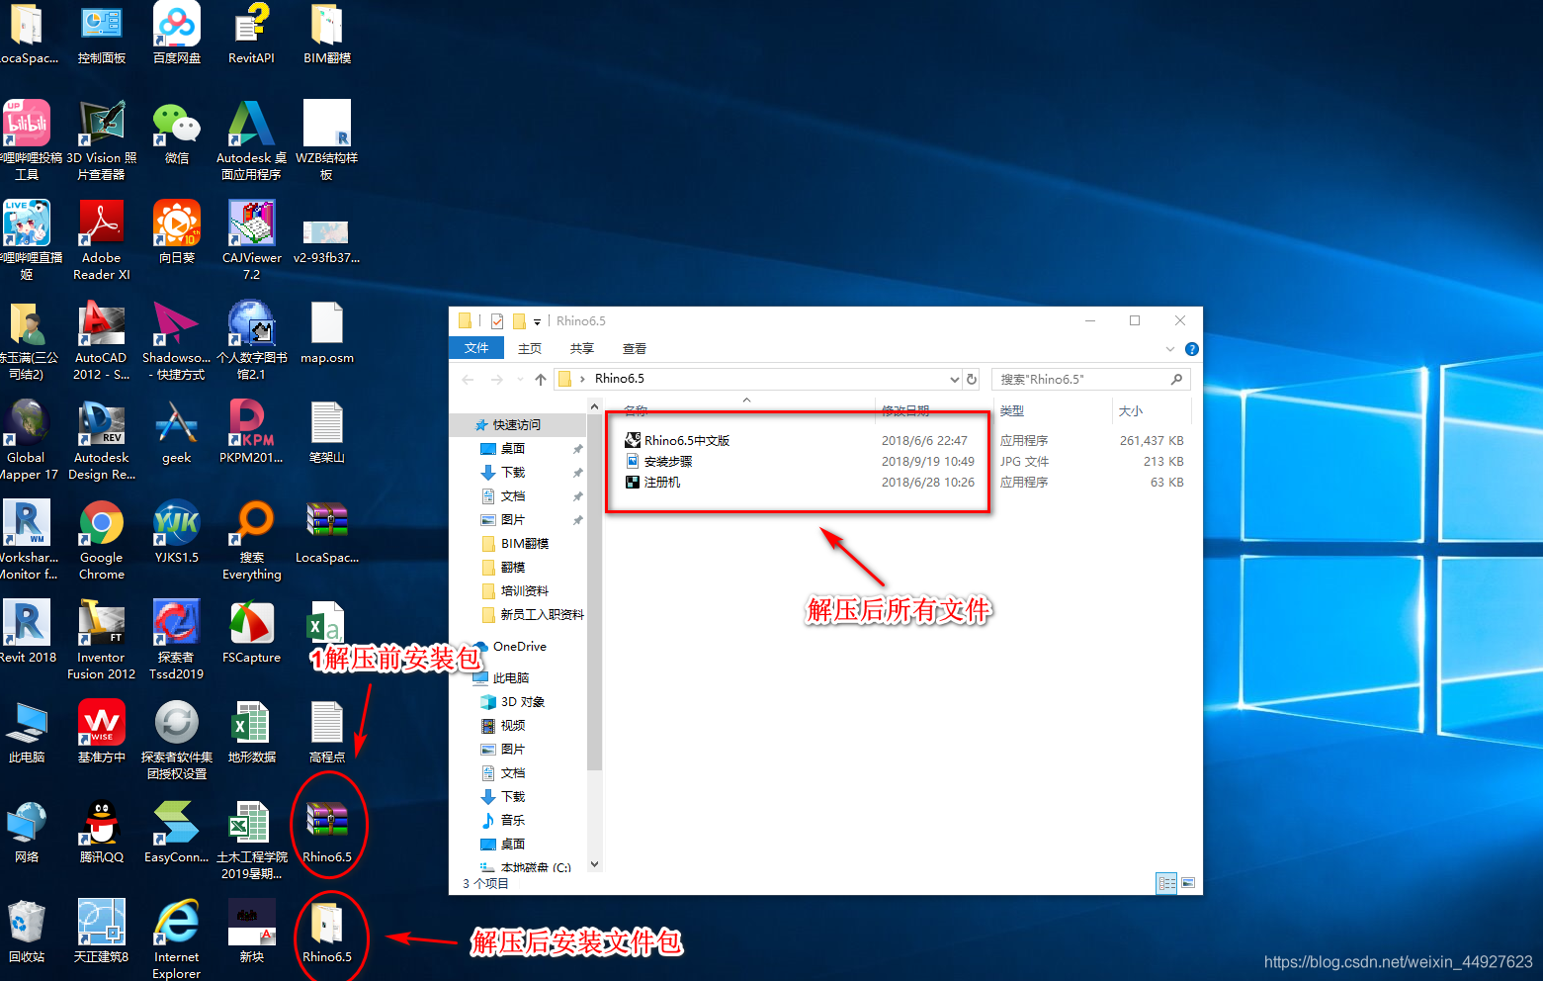Select the 探索者 Tssd2019 icon
This screenshot has width=1543, height=981.
177,640
